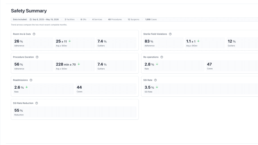The image size is (258, 145).
Task: Click the trend arrows explanation note
Action: (x=39, y=25)
